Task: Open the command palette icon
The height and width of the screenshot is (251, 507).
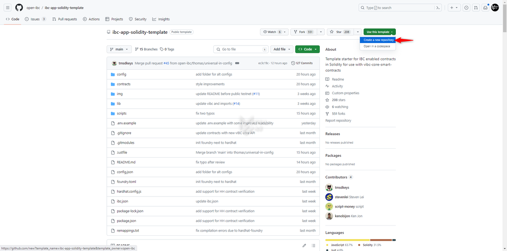Action: click(439, 8)
